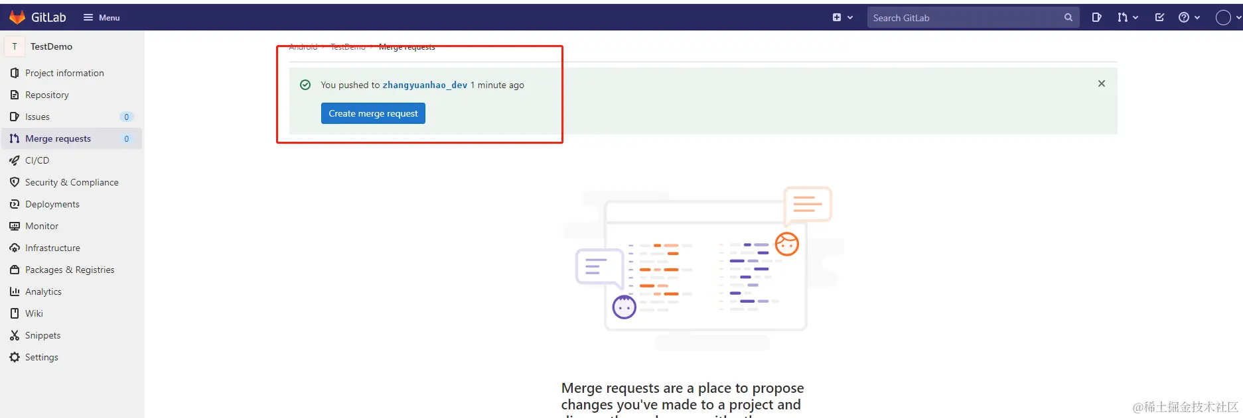
Task: Open the Help dropdown
Action: 1189,18
